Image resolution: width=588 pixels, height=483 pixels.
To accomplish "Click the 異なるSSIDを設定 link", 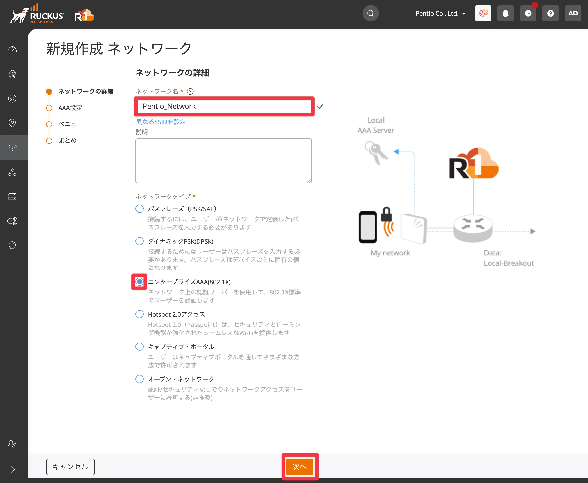I will point(161,122).
